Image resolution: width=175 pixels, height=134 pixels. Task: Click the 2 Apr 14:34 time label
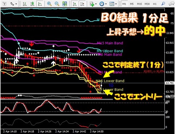(x=62, y=131)
